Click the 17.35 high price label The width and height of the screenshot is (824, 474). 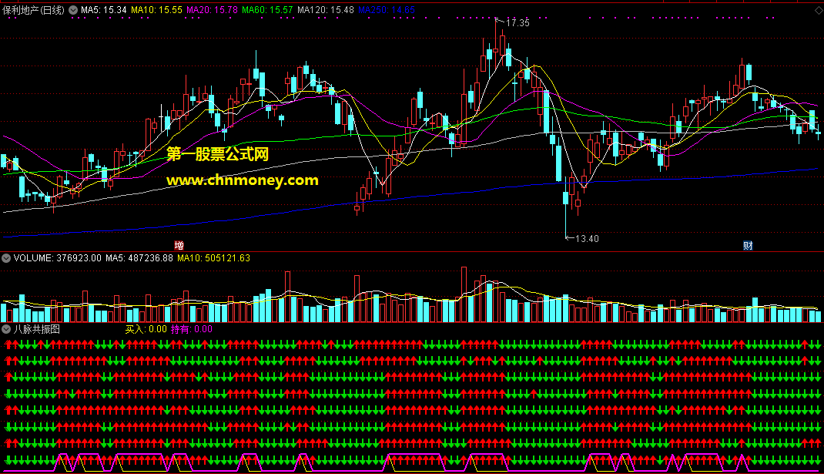coord(518,23)
